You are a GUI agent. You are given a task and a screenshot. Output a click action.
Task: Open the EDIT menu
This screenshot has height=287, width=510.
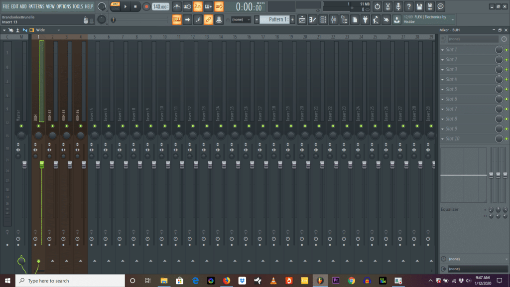pos(14,6)
